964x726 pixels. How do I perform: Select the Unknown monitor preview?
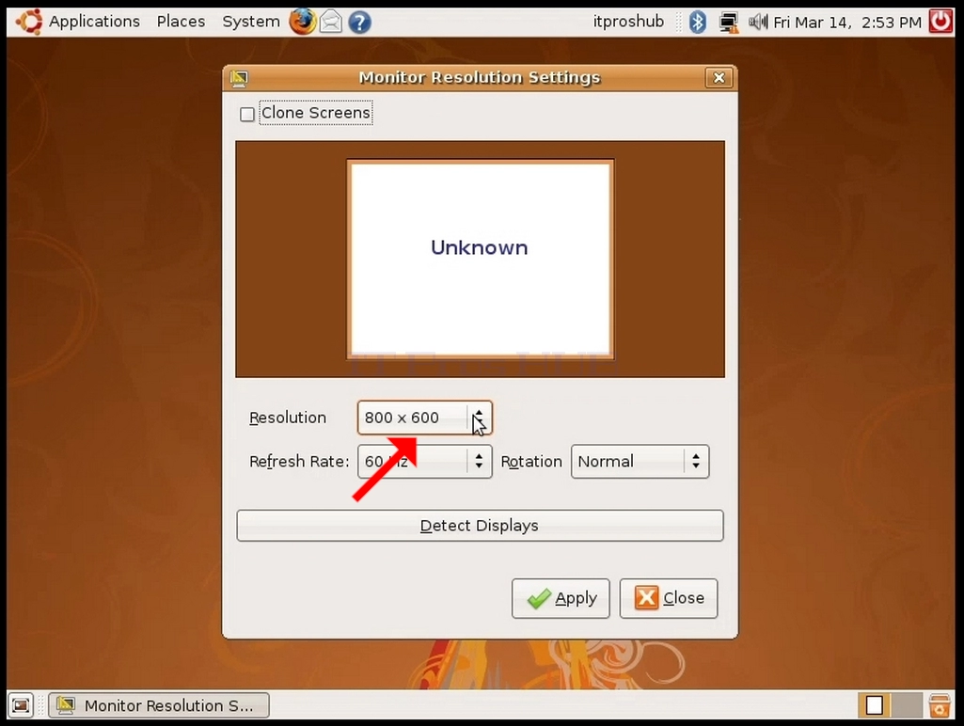481,259
